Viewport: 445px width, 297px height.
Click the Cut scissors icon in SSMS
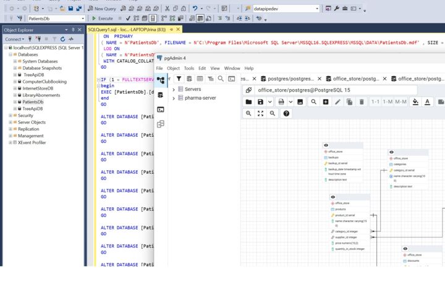tap(167, 9)
